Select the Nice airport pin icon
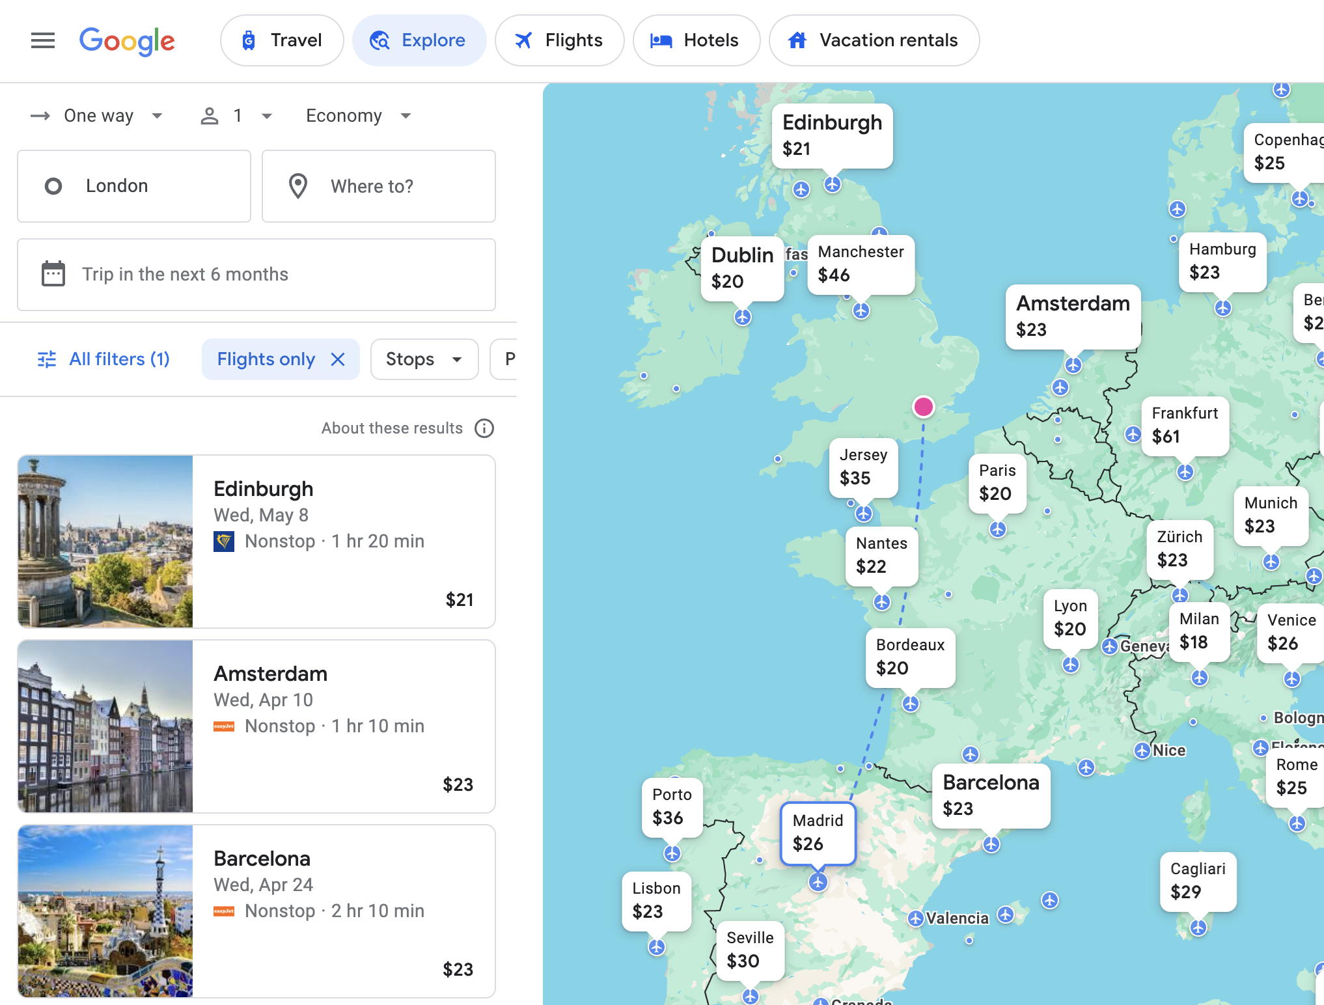This screenshot has width=1324, height=1005. pyautogui.click(x=1142, y=750)
